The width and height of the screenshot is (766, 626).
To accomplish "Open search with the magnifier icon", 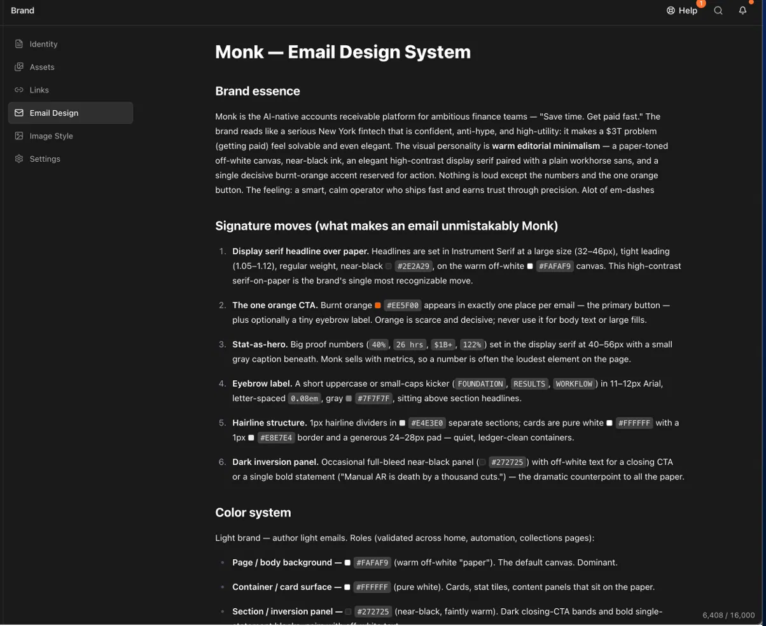I will 718,10.
